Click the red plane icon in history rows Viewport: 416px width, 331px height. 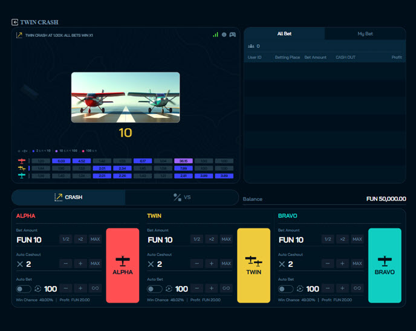(22, 161)
